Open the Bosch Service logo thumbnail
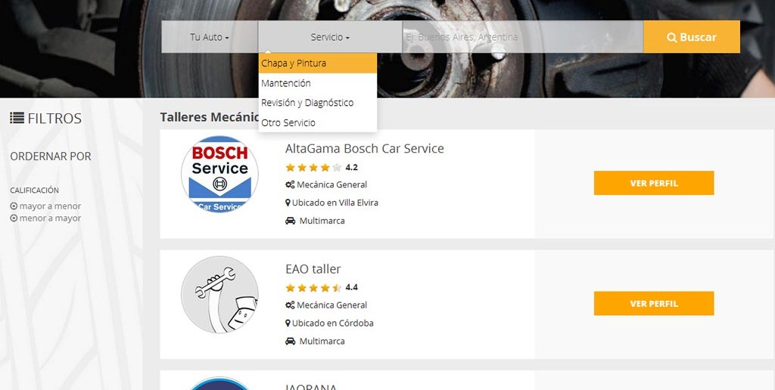 coord(219,175)
